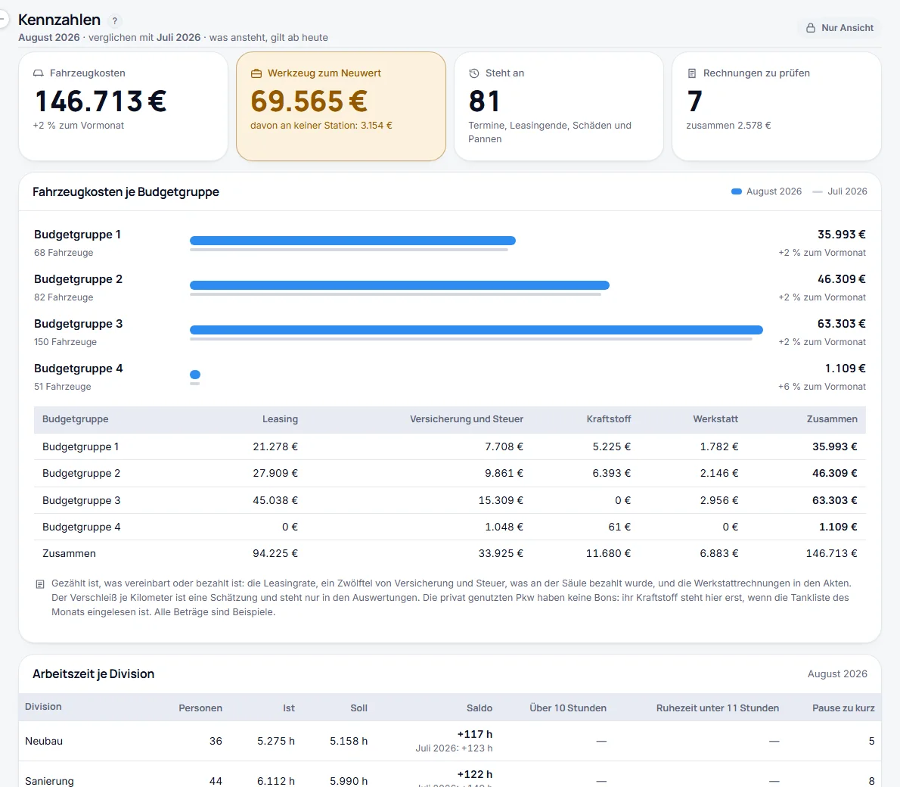Click the Neubau division row label
This screenshot has width=900, height=787.
point(44,741)
